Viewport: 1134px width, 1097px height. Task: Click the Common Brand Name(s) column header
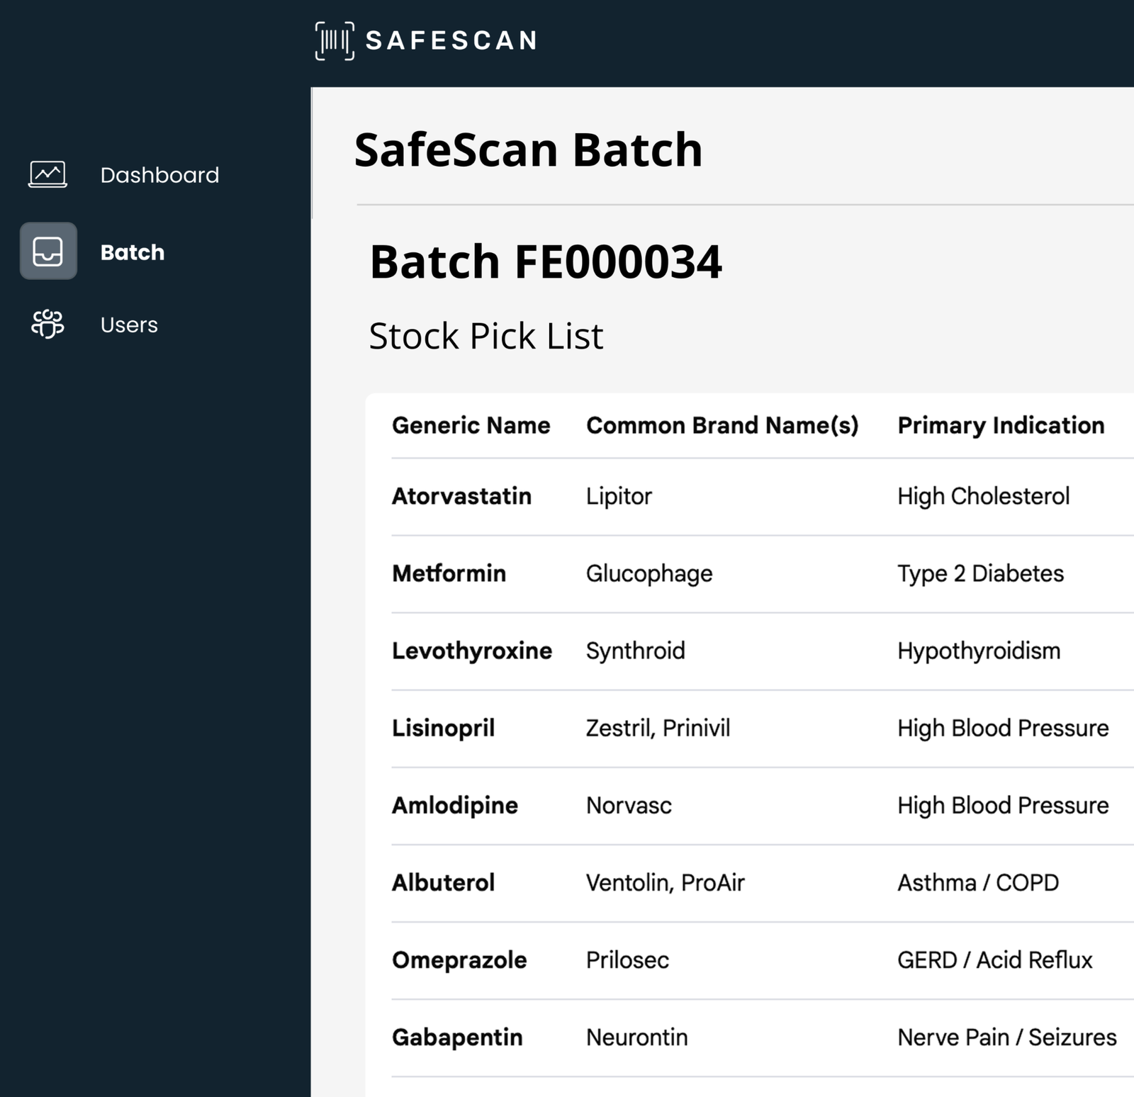pyautogui.click(x=722, y=424)
